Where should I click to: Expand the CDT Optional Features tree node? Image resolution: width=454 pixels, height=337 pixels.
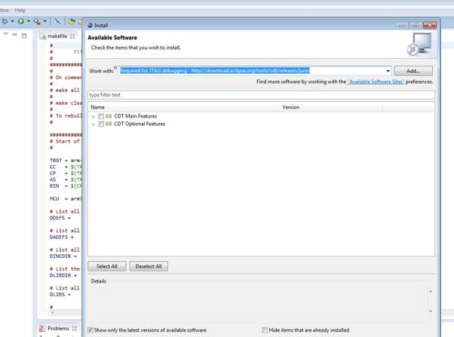pos(94,124)
